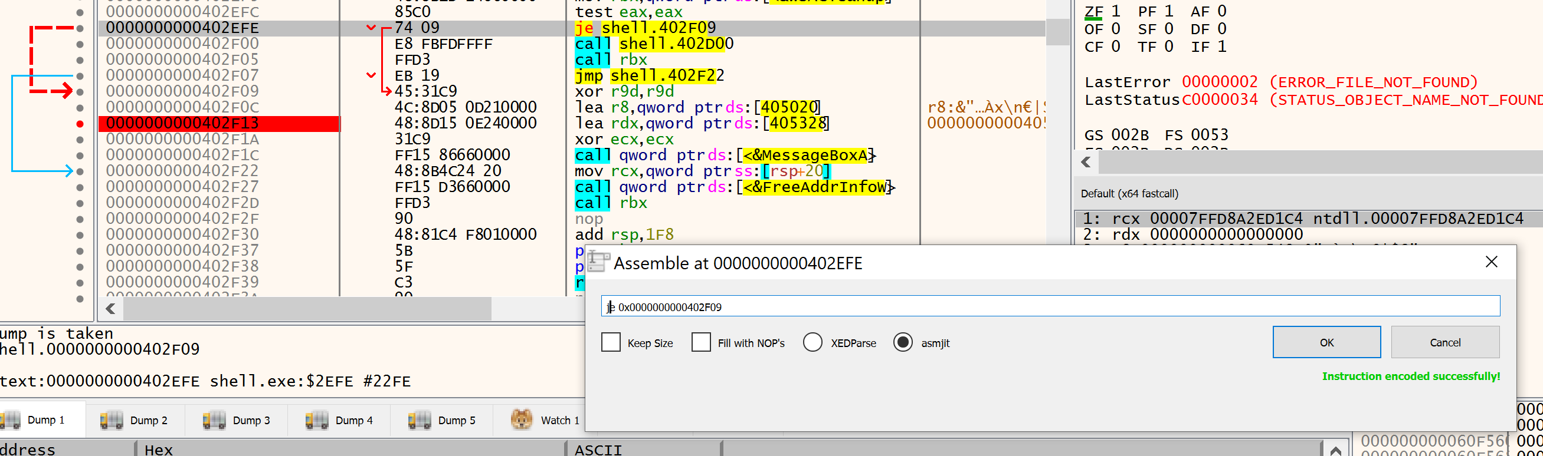
Task: Go to the Dump 5 tab
Action: click(442, 420)
